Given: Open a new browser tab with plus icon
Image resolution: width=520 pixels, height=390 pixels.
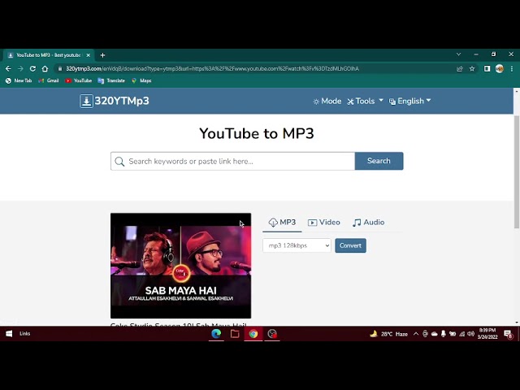Looking at the screenshot, I should [102, 55].
